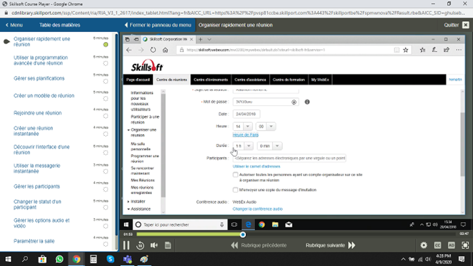This screenshot has height=266, width=473.
Task: Open the My WebEx tab
Action: pos(320,80)
